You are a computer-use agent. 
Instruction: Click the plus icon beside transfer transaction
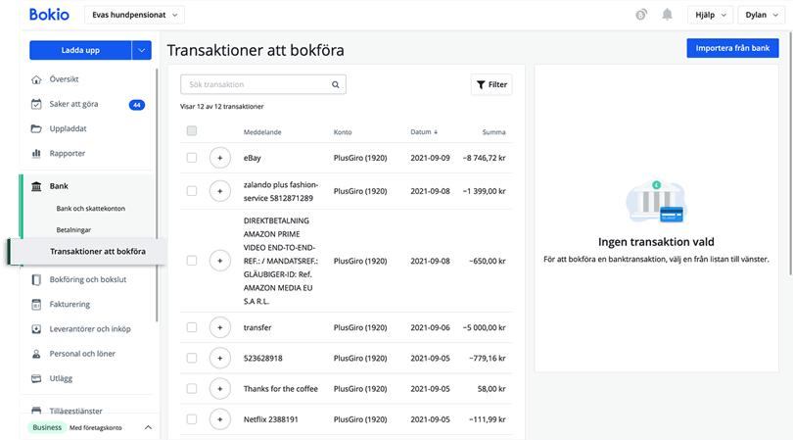pos(220,327)
